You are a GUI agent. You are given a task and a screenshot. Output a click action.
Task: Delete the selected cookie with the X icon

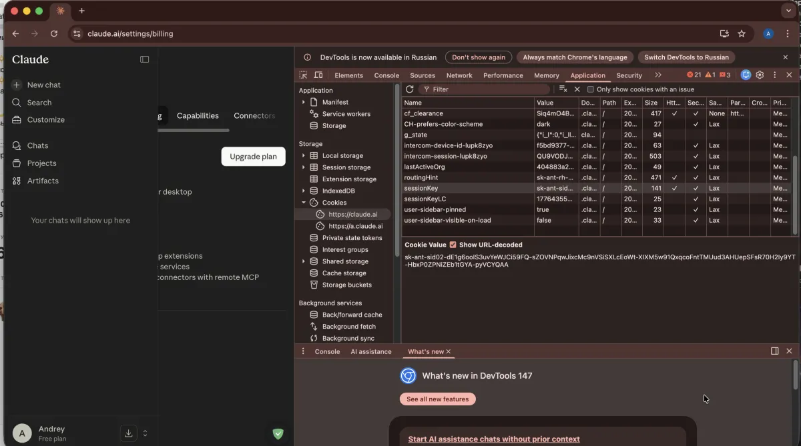[x=577, y=89]
